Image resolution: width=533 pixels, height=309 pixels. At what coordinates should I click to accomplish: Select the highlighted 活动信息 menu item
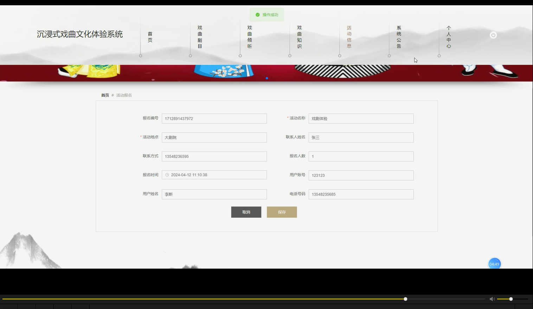[348, 37]
